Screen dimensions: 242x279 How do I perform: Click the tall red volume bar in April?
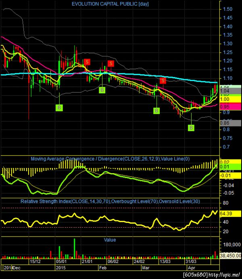215,255
